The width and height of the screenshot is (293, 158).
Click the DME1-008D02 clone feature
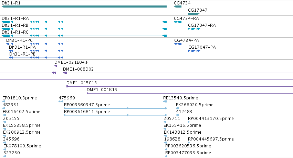[65, 73]
